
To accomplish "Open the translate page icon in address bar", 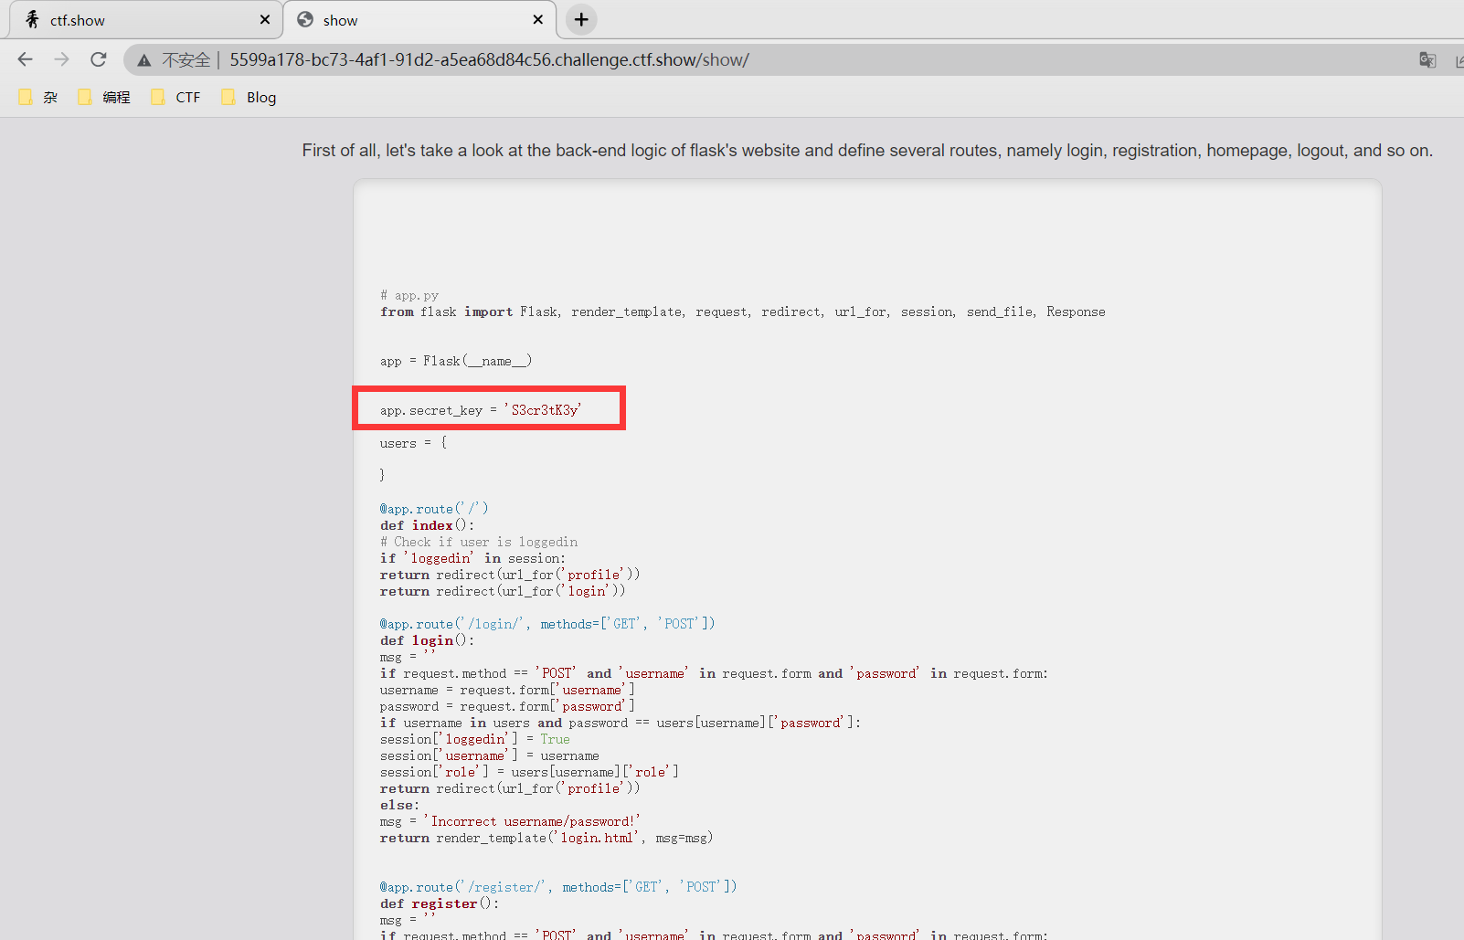I will coord(1427,60).
